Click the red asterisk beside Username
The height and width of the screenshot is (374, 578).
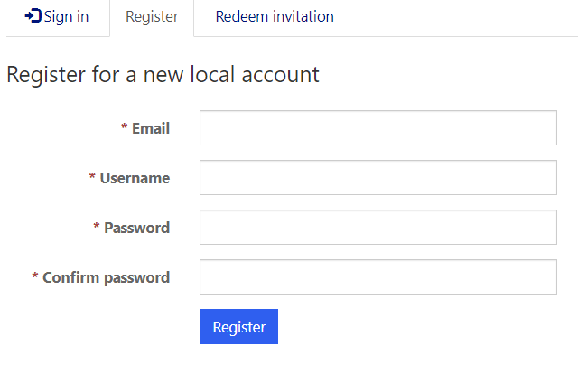[x=92, y=178]
